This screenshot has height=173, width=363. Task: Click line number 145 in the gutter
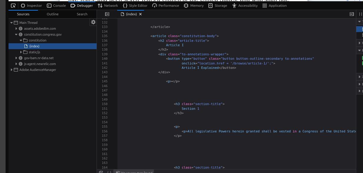click(105, 81)
